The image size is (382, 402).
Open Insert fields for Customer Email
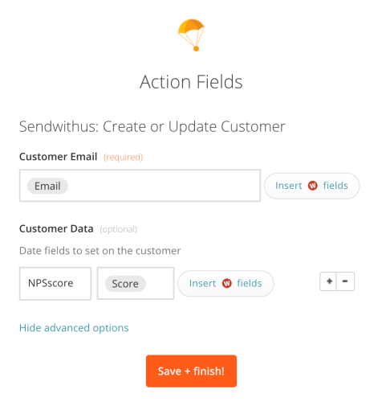(311, 186)
